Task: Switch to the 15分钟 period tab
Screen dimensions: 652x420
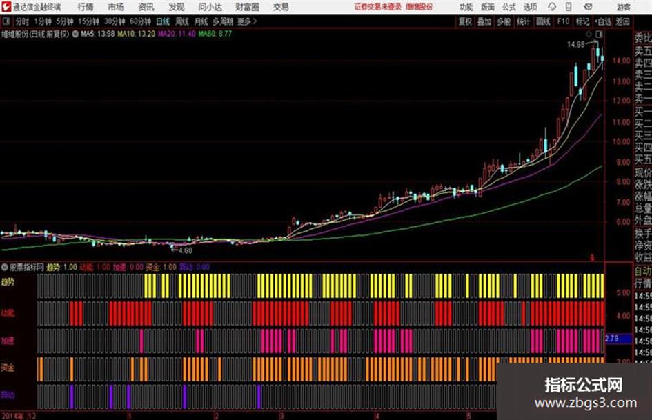Action: coord(89,21)
